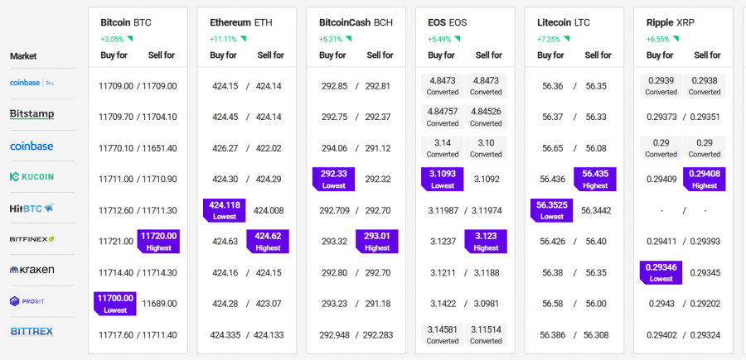Click the green trend arrow next to EOS +5.49%
The width and height of the screenshot is (746, 360).
click(457, 39)
